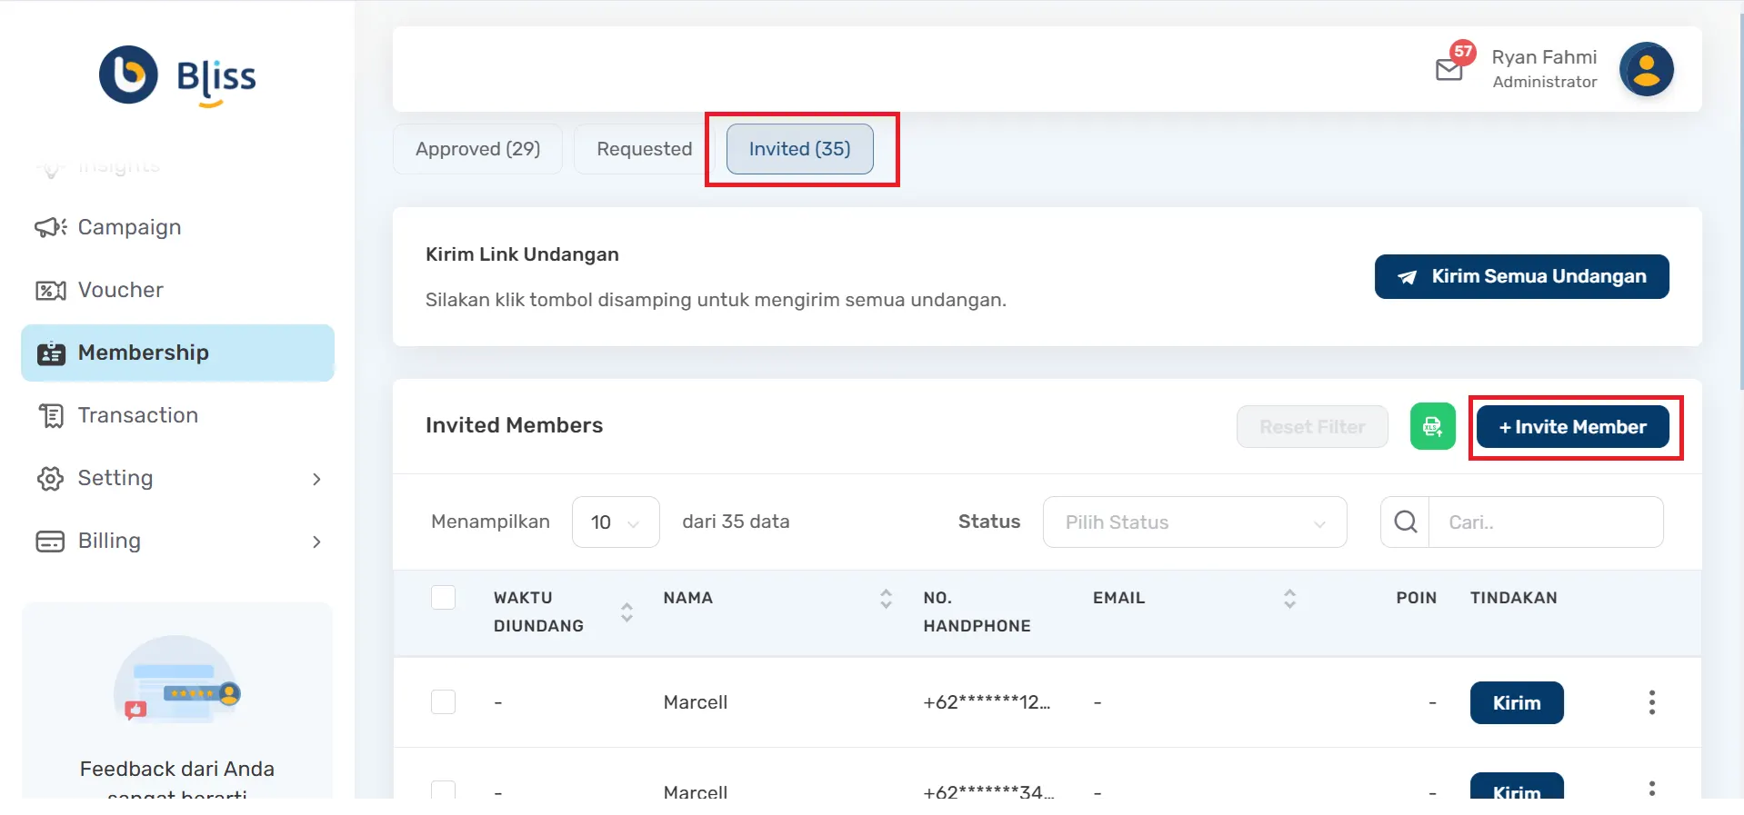Viewport: 1744px width, 815px height.
Task: Switch to the Approved (29) tab
Action: [477, 149]
